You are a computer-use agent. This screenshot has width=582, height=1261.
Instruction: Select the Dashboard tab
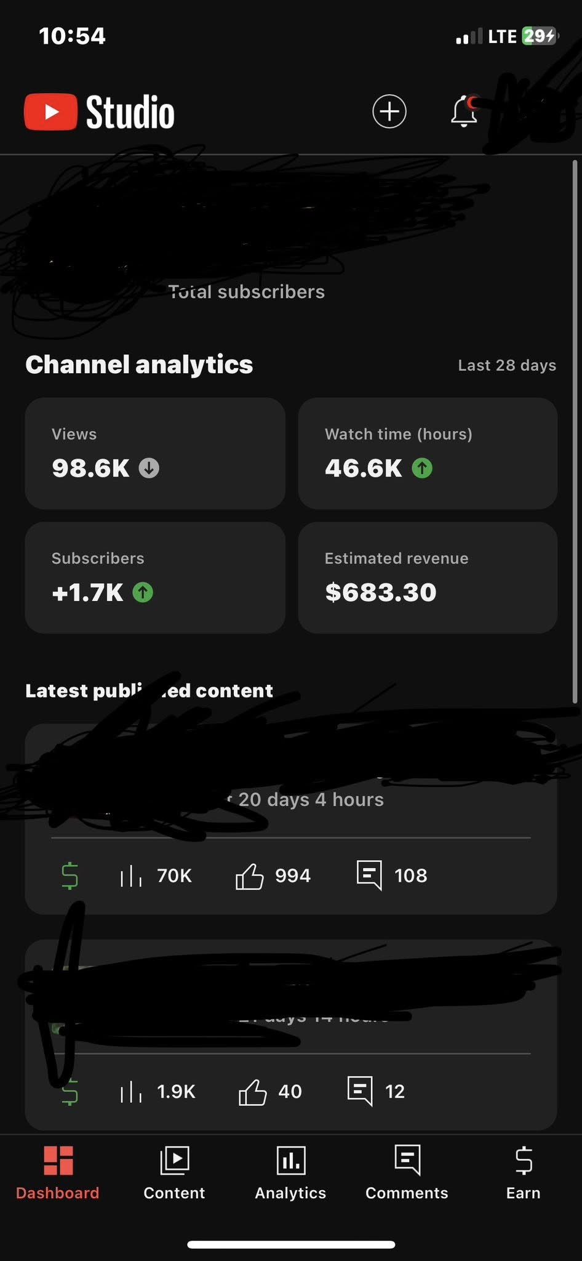58,1173
